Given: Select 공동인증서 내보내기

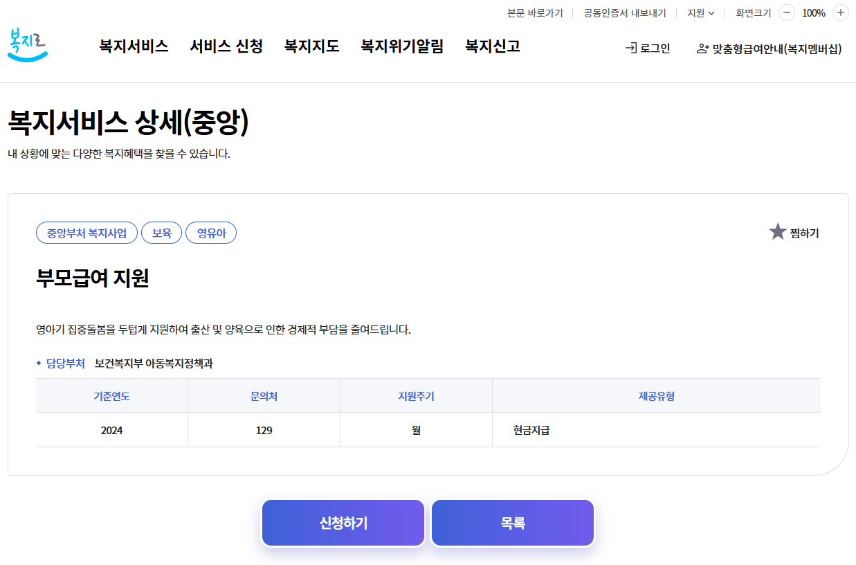Looking at the screenshot, I should (x=623, y=12).
